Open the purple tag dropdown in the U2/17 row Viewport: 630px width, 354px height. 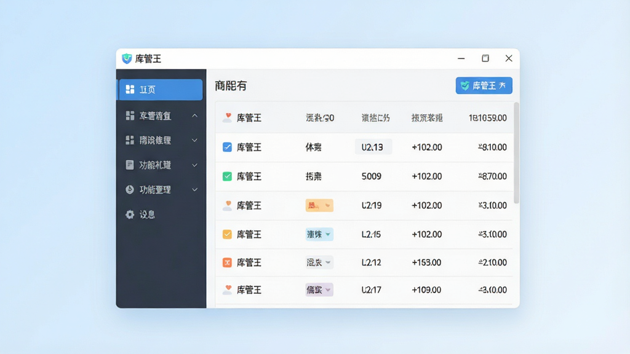coord(319,290)
